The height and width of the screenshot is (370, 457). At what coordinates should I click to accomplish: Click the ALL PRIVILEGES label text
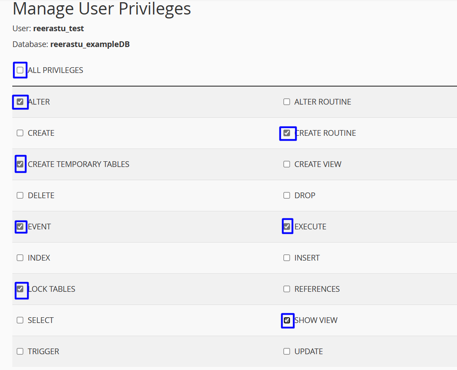56,70
